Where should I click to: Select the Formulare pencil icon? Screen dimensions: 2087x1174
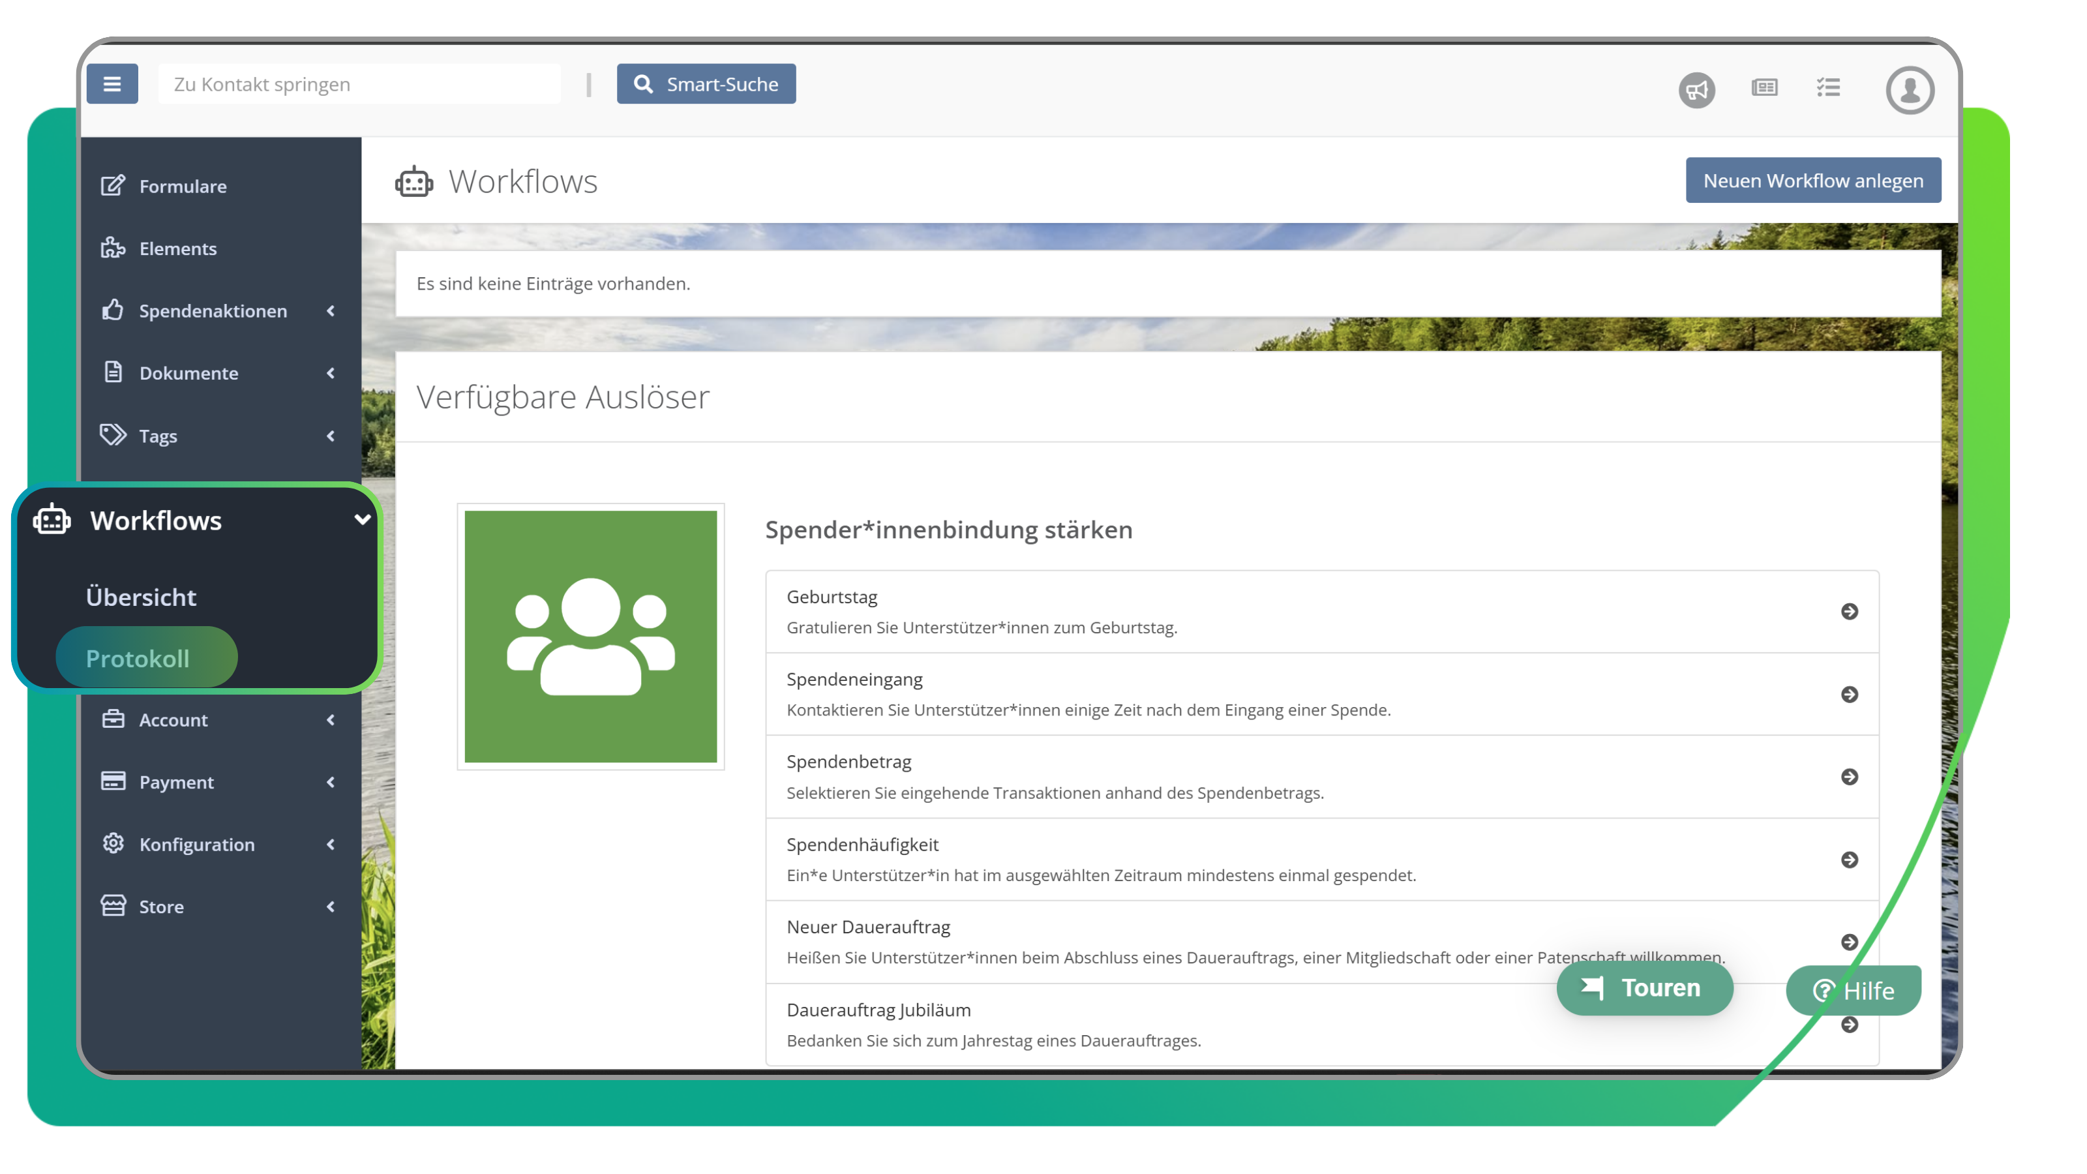[113, 185]
